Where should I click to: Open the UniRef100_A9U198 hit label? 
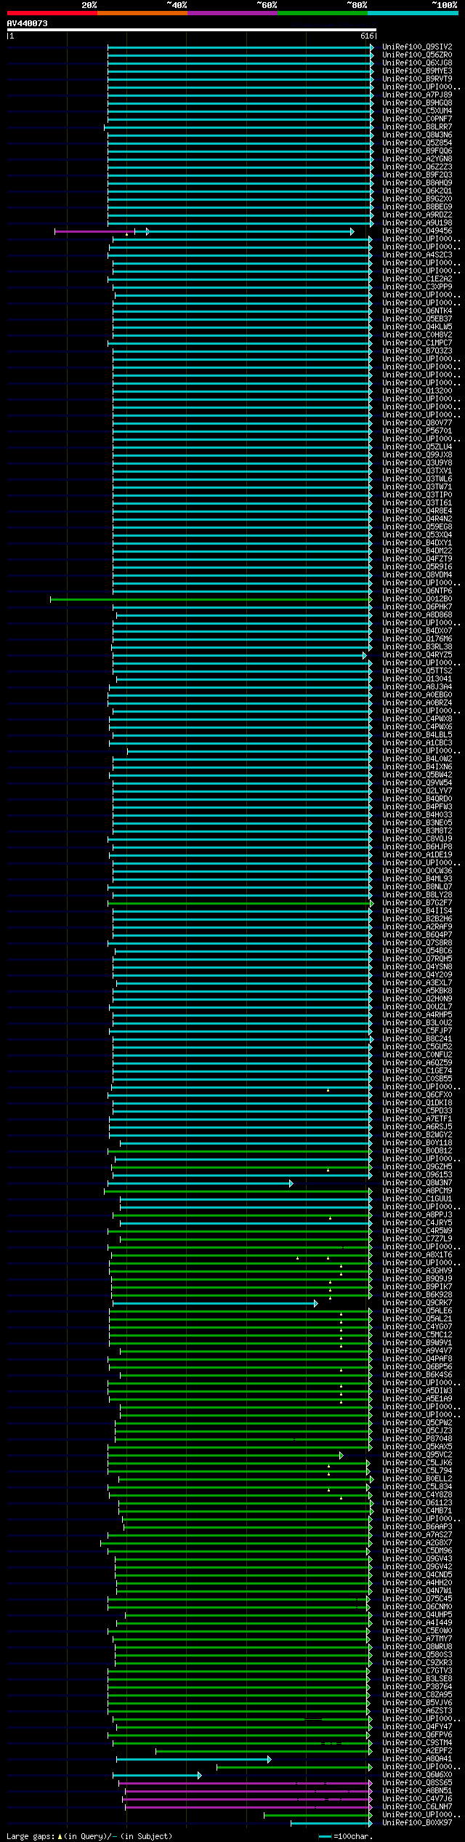(417, 223)
